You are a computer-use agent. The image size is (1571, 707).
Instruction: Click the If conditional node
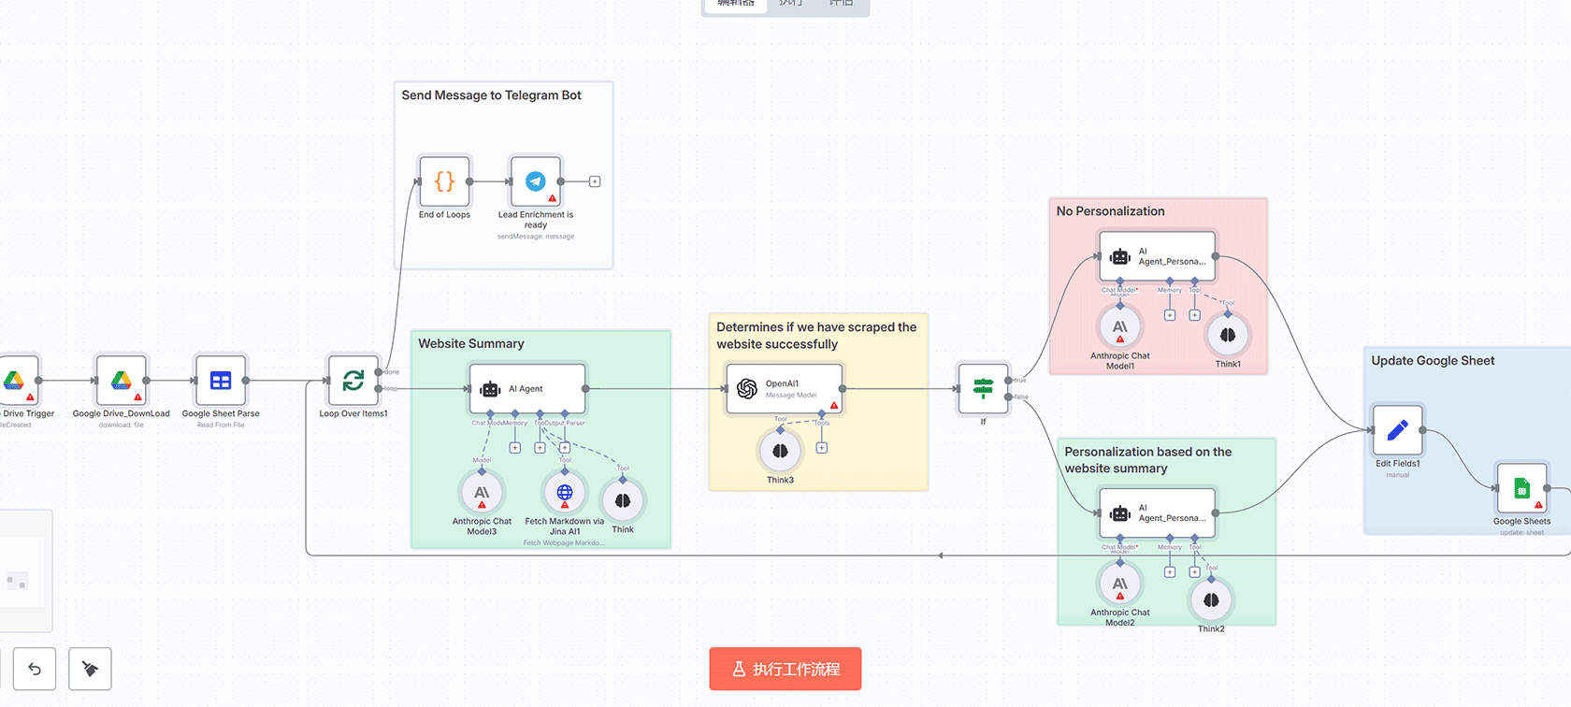[x=983, y=389]
